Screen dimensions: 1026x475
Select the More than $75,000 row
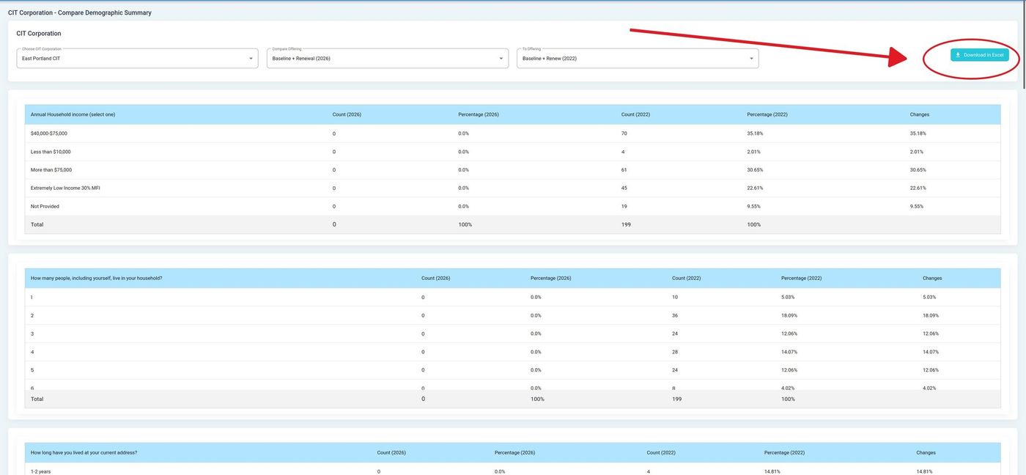51,170
